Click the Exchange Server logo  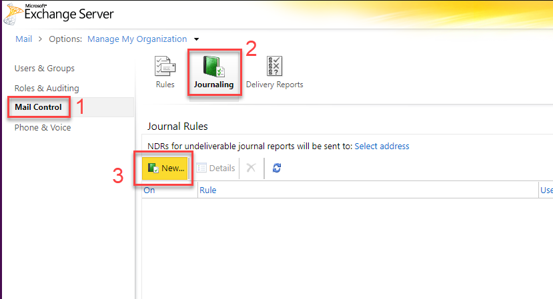59,13
